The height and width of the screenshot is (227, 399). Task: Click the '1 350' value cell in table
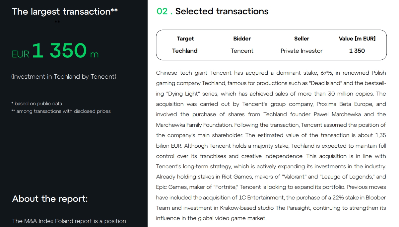click(x=357, y=51)
